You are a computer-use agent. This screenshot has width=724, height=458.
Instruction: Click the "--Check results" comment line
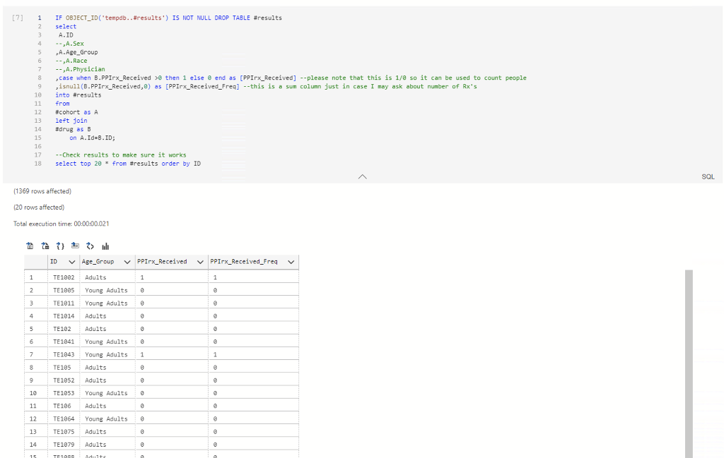pyautogui.click(x=120, y=155)
